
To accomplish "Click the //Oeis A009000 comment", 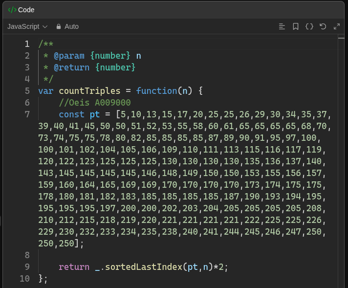I will point(95,103).
